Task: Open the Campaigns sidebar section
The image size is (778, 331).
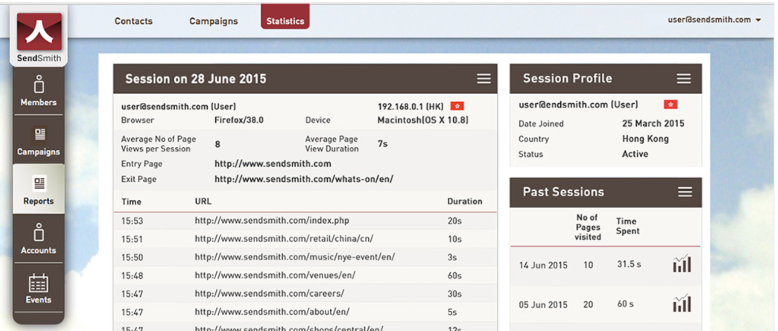Action: [38, 141]
